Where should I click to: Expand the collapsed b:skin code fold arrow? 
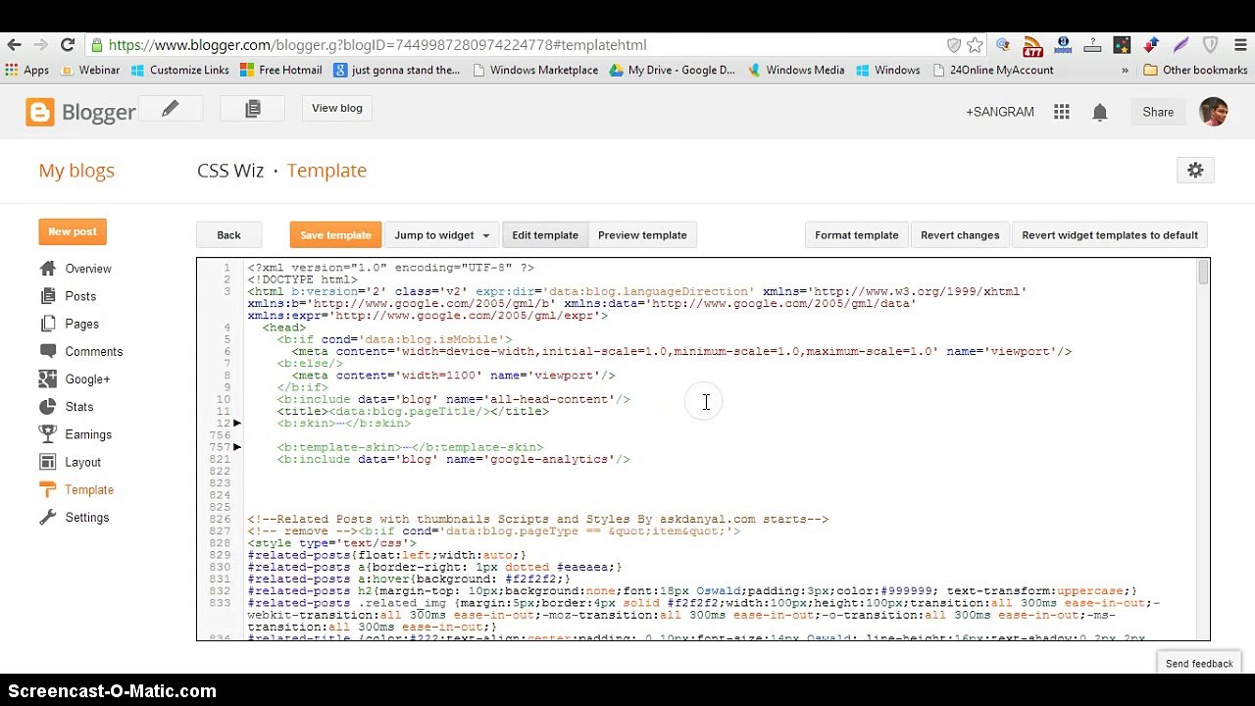click(237, 423)
